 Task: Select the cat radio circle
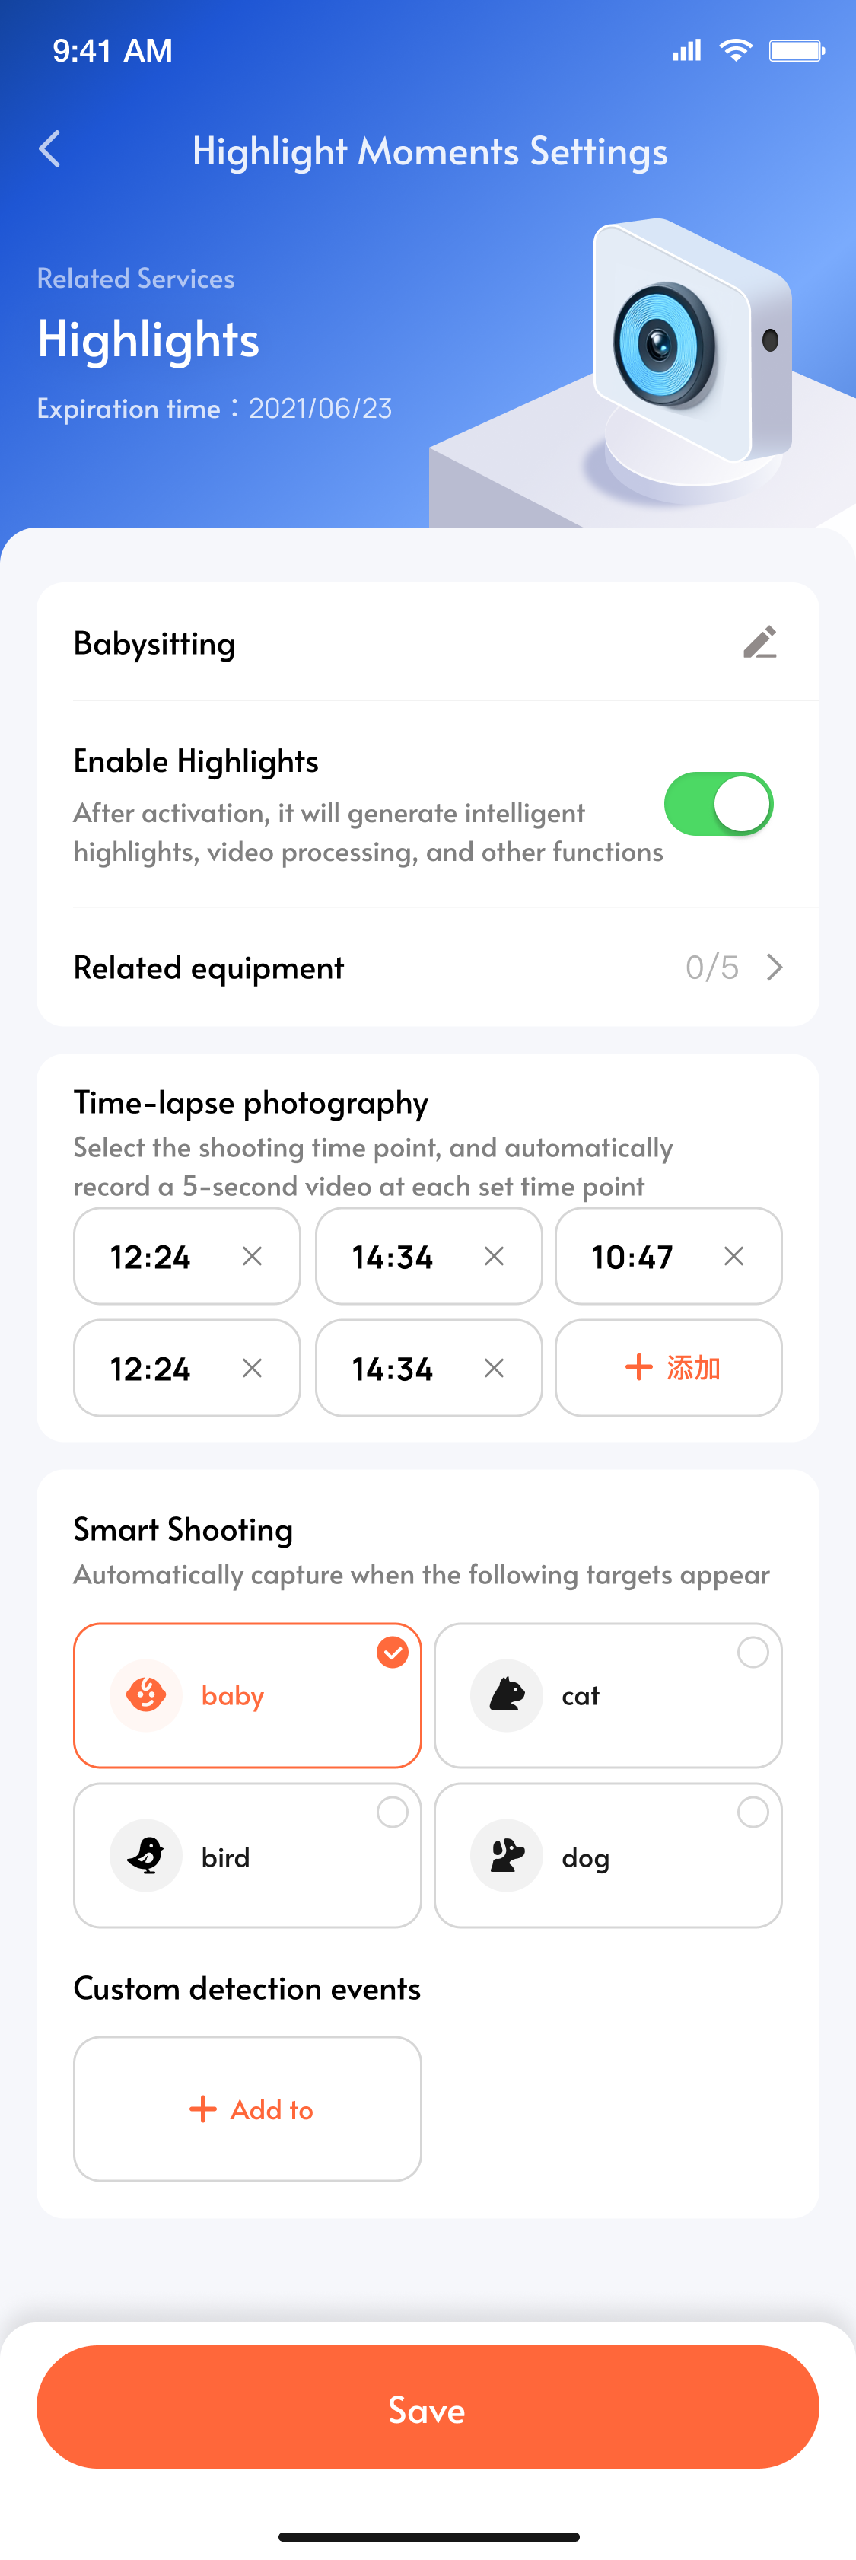[x=753, y=1652]
